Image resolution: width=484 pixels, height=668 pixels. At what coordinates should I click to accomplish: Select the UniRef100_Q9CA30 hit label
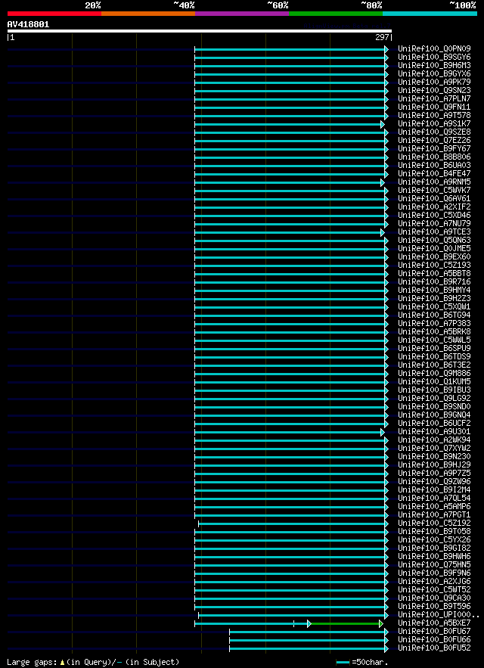pos(435,598)
